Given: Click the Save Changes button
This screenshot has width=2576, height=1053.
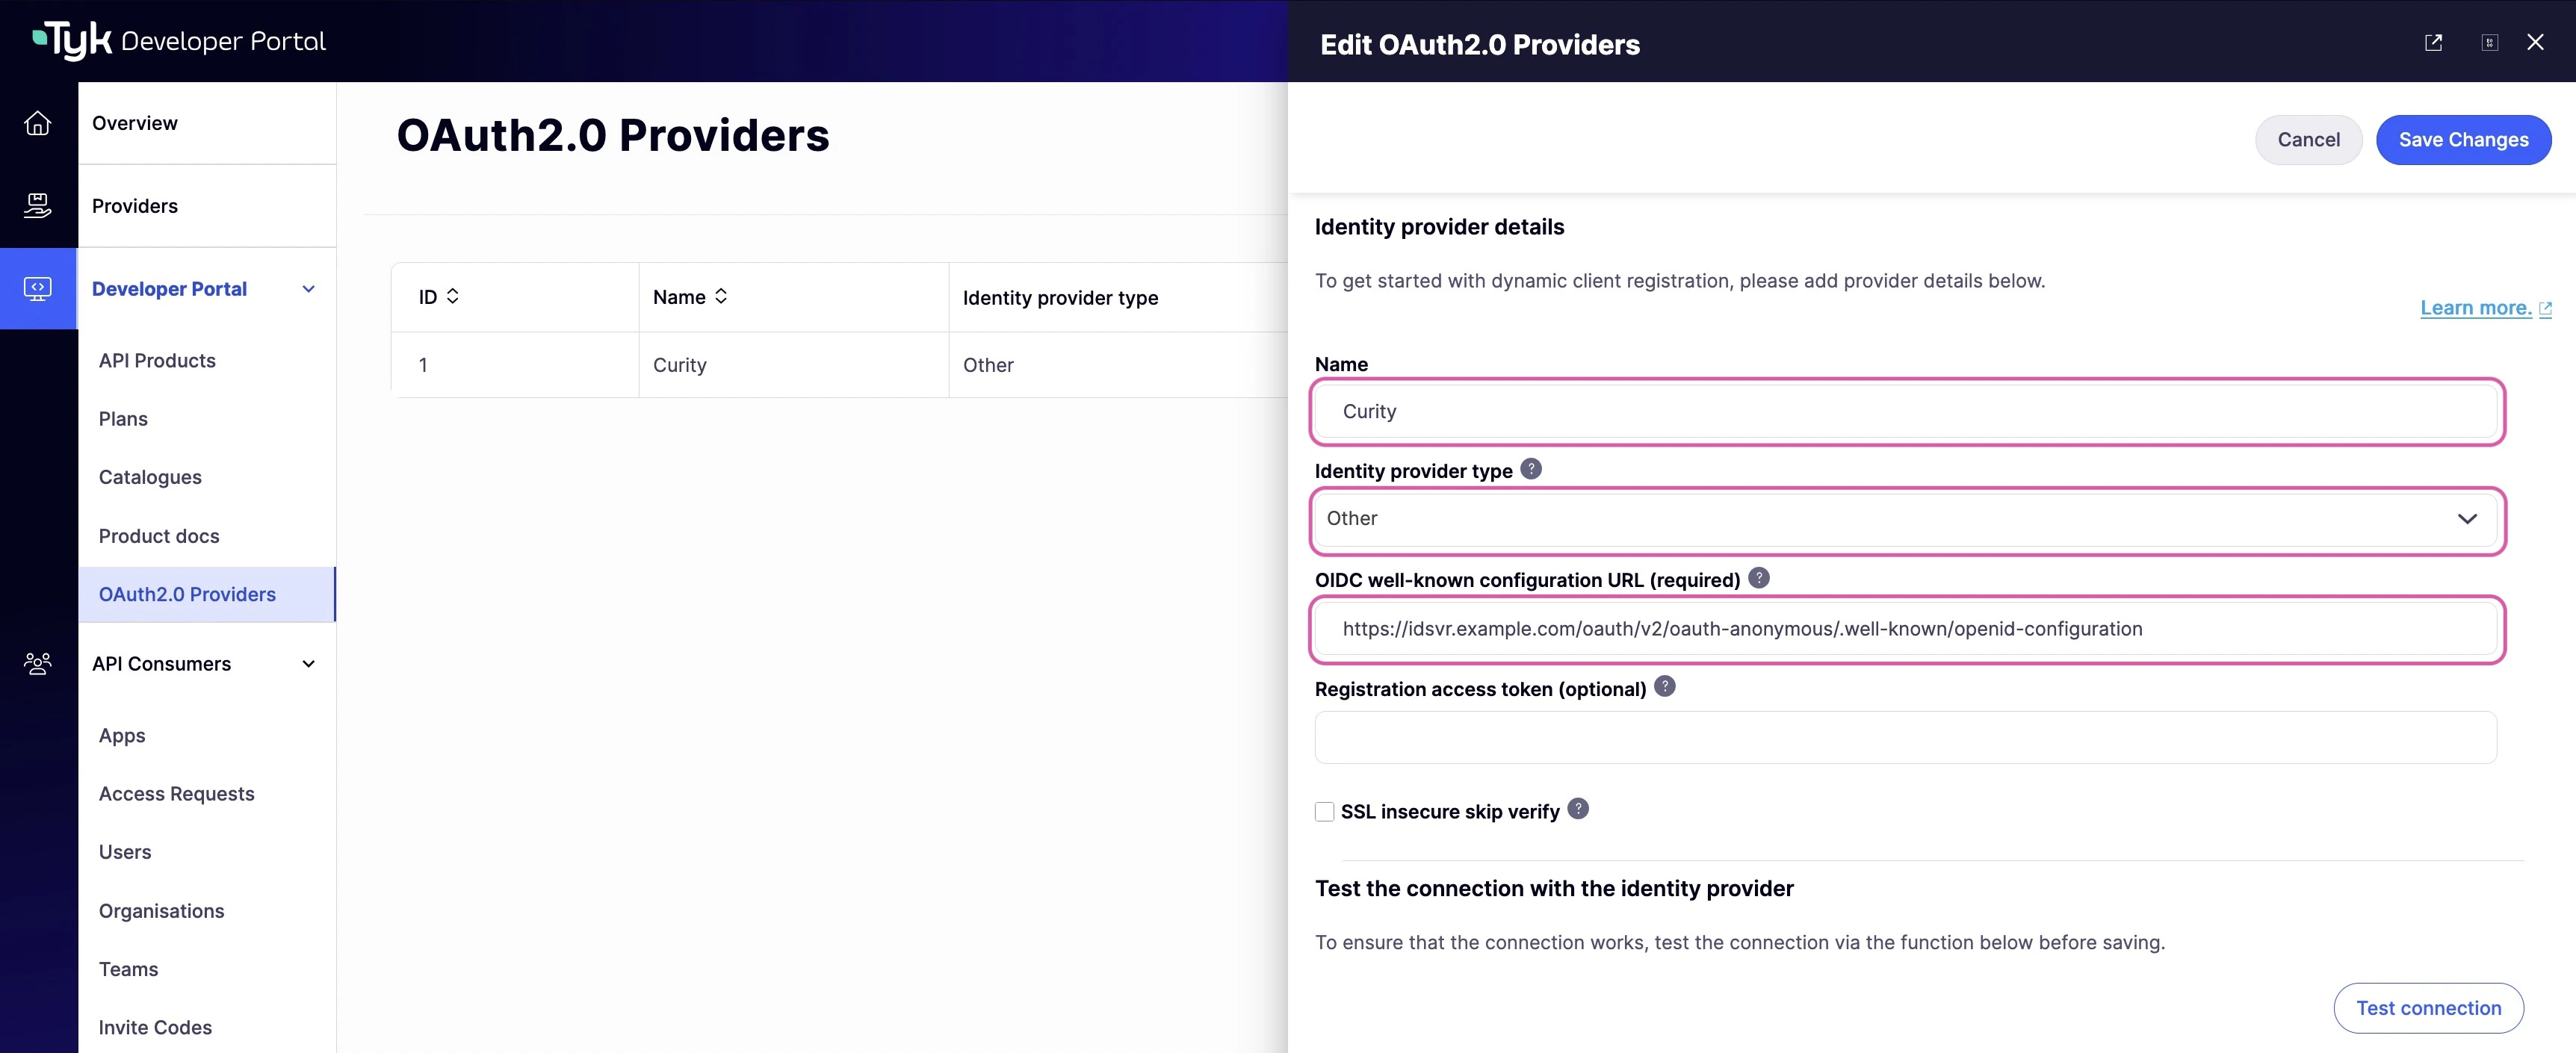Looking at the screenshot, I should pyautogui.click(x=2463, y=139).
